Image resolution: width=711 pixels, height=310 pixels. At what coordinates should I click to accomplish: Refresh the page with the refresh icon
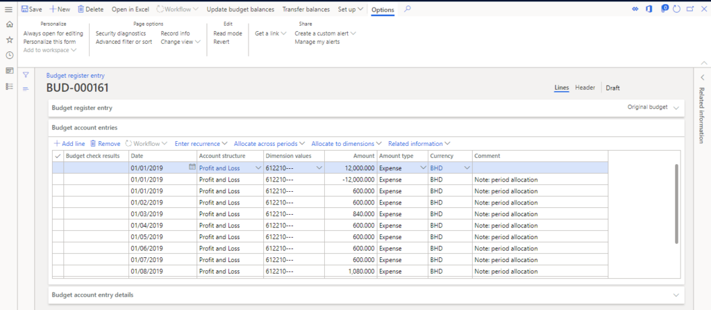(676, 9)
